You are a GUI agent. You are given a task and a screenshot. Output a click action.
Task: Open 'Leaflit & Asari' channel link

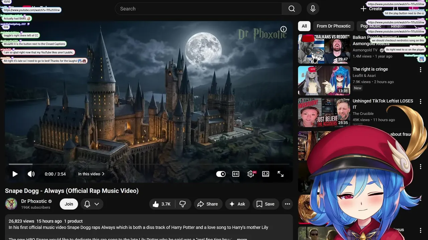[x=364, y=75]
